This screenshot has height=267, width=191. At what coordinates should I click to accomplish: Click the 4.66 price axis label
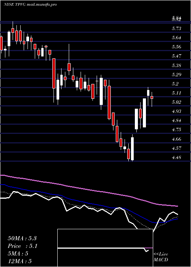click(176, 139)
